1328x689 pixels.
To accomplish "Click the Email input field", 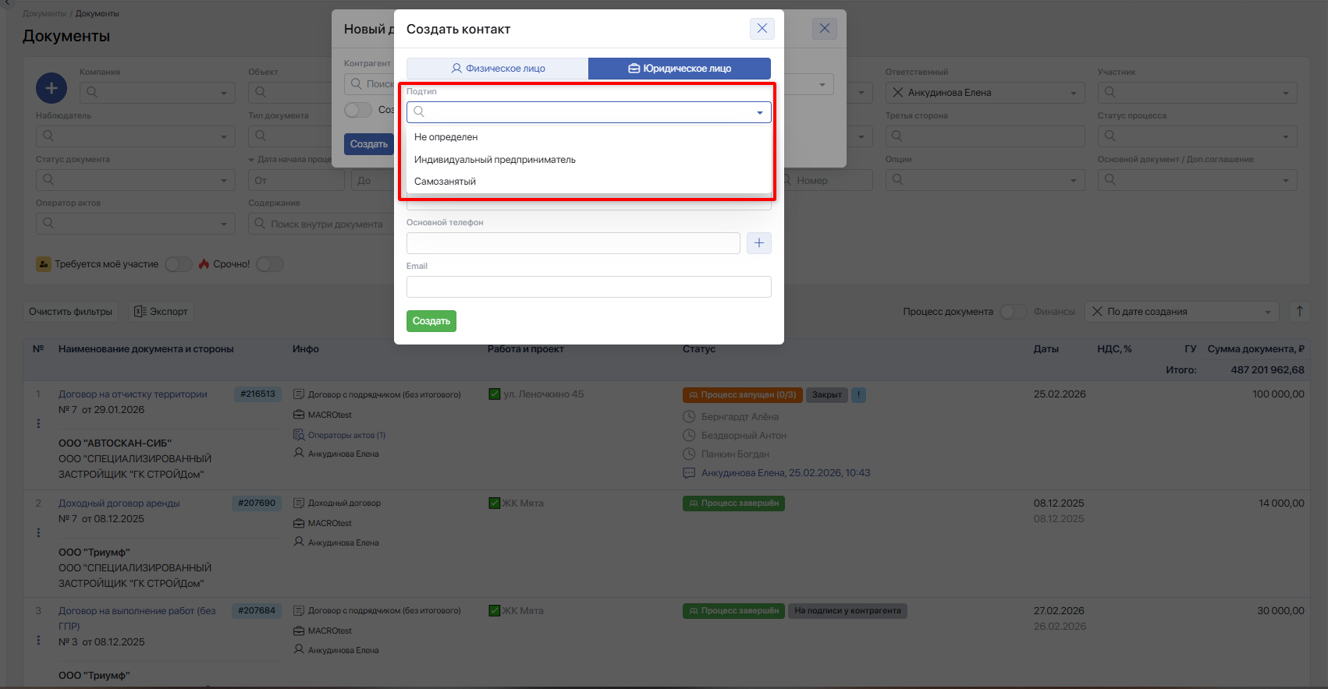I will click(588, 287).
